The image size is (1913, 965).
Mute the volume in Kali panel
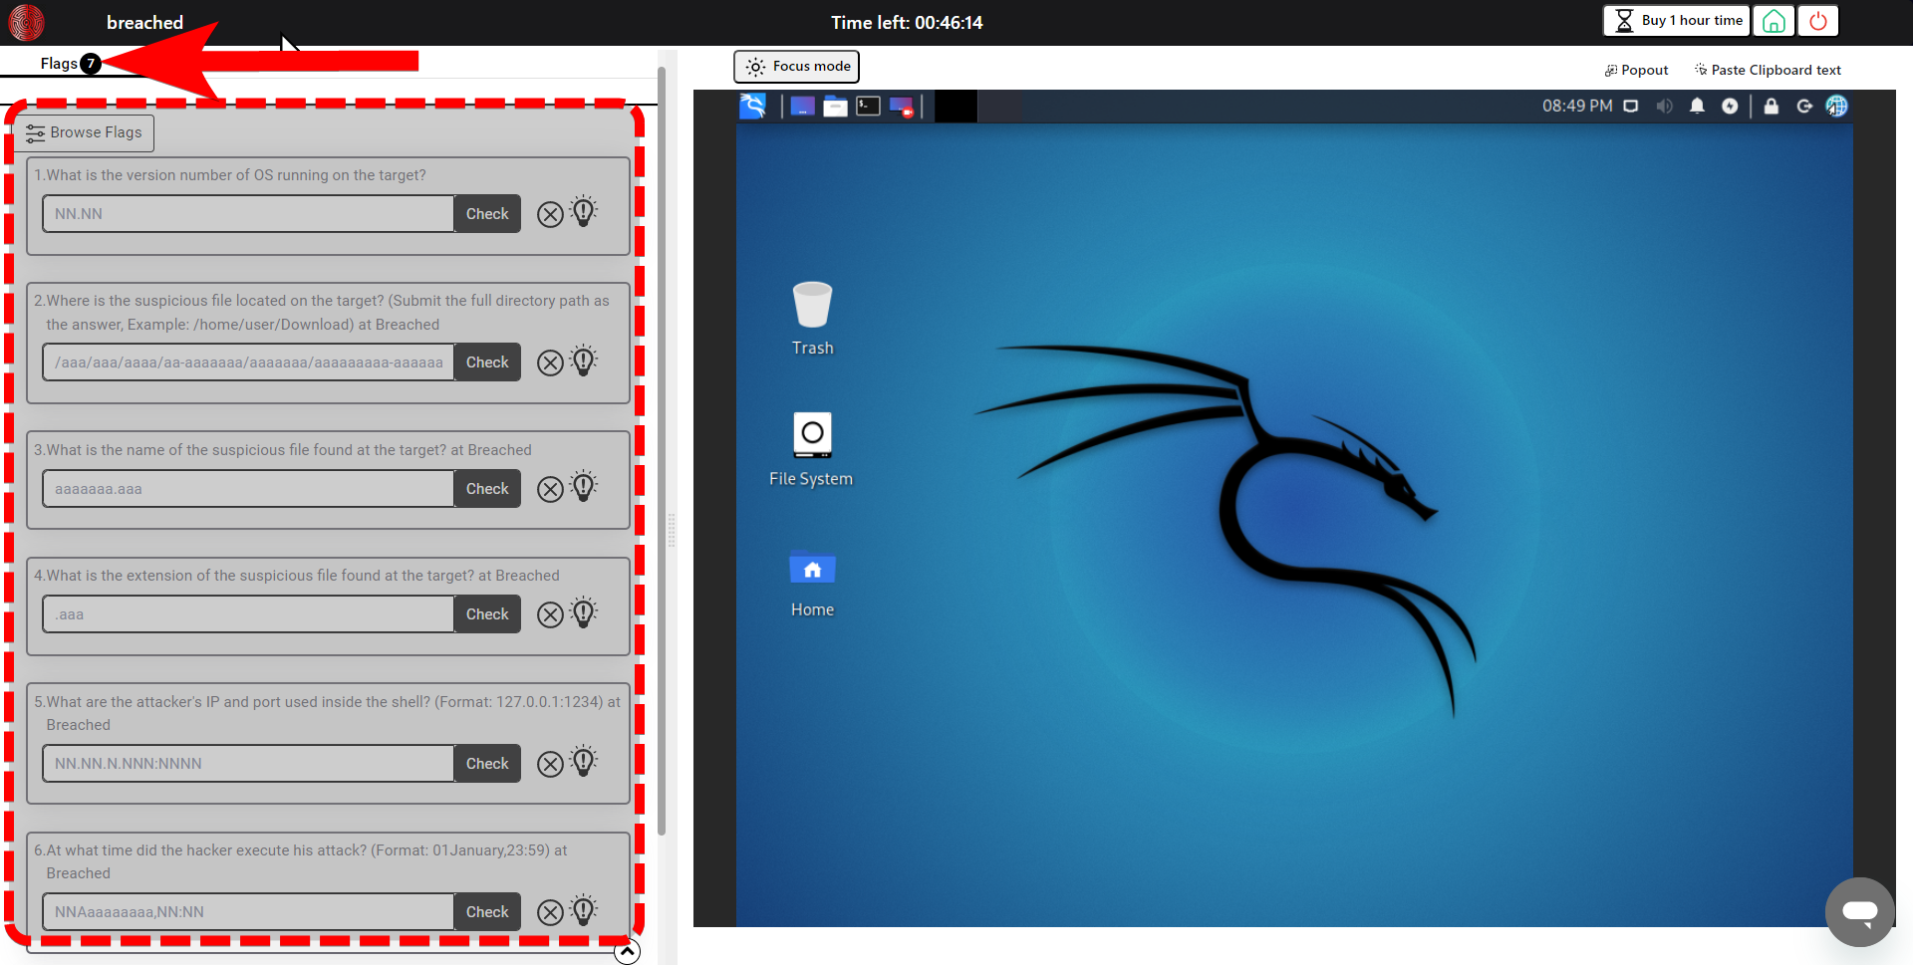pos(1664,106)
